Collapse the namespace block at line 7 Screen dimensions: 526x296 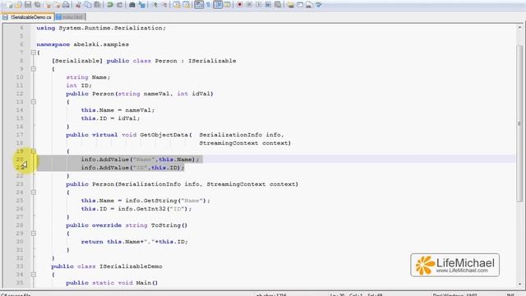click(33, 53)
